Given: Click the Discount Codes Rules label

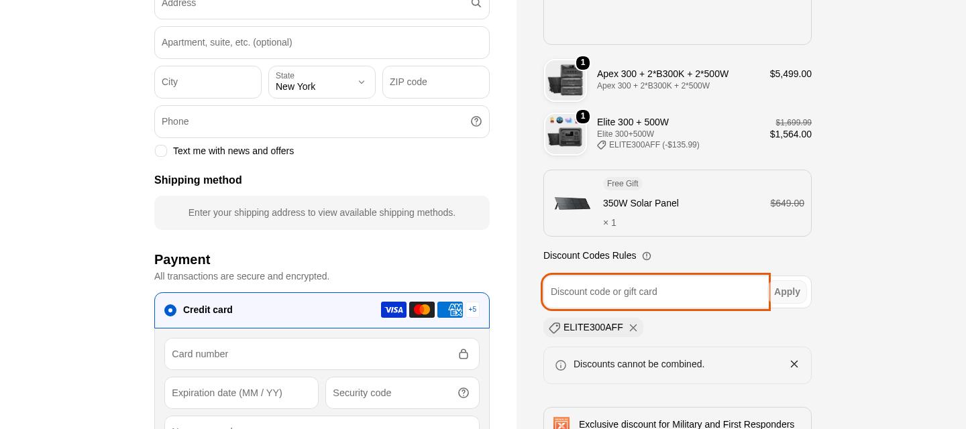Looking at the screenshot, I should pyautogui.click(x=590, y=255).
